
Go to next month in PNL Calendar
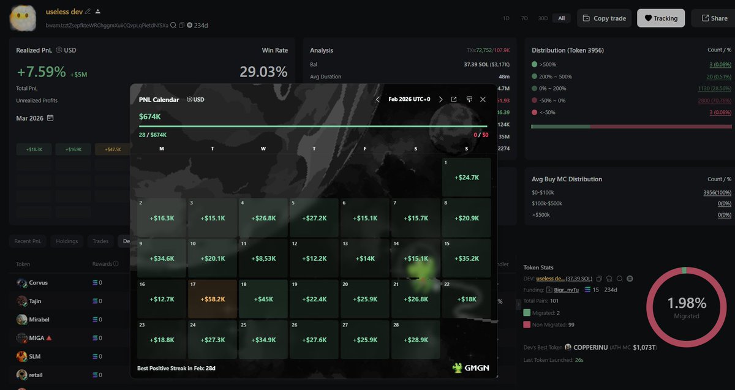point(440,99)
